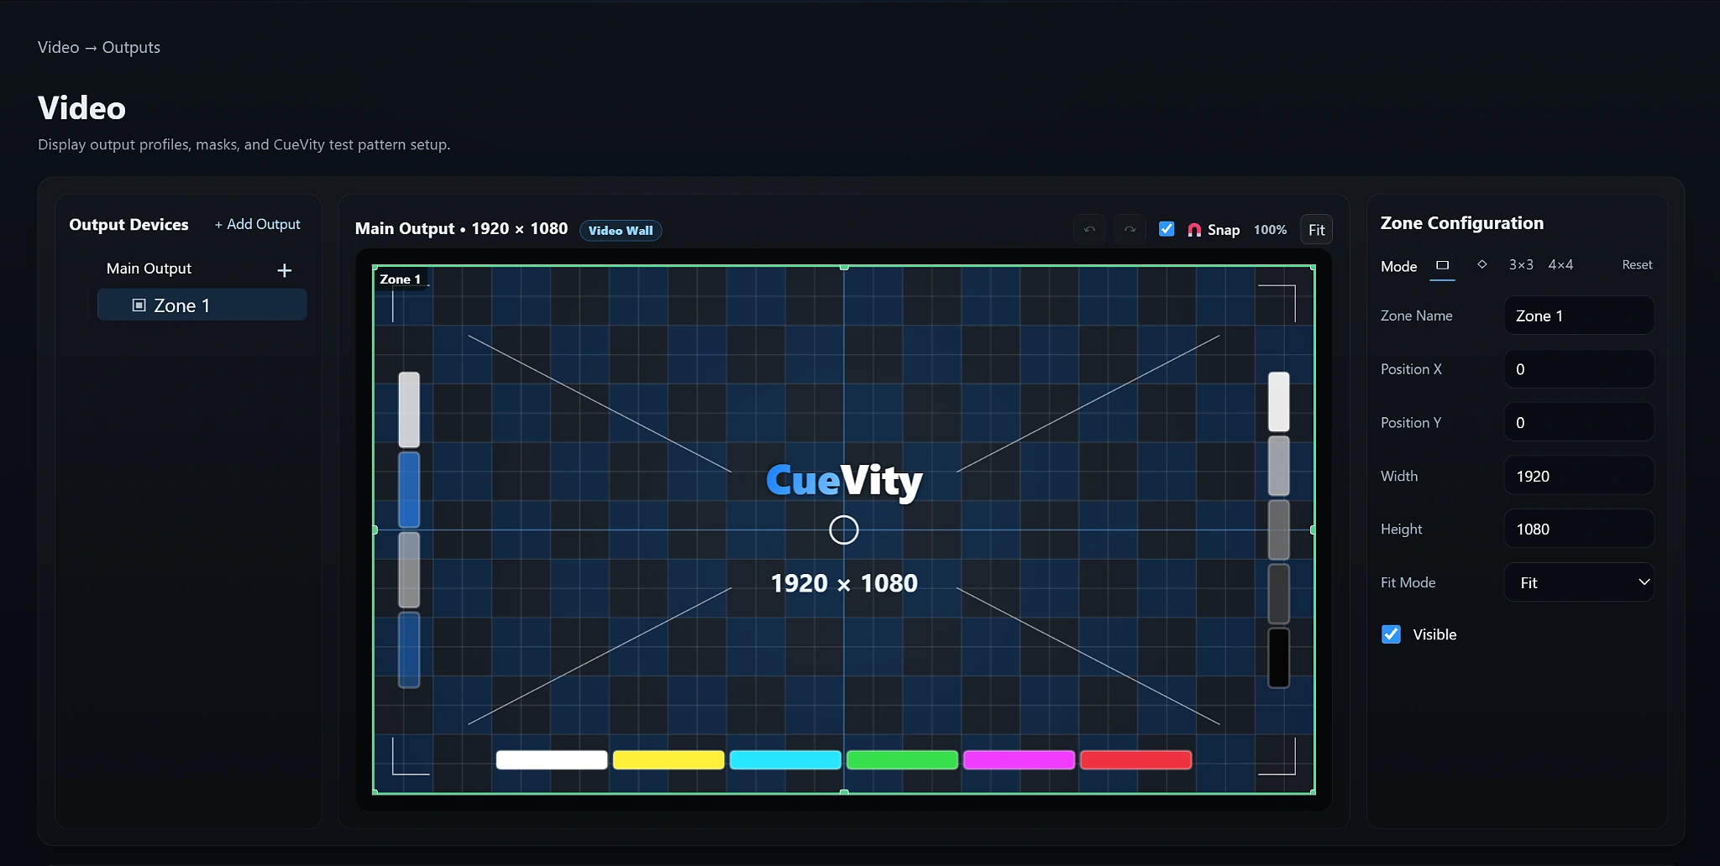Click the top-center resize handle of the zone

point(844,267)
